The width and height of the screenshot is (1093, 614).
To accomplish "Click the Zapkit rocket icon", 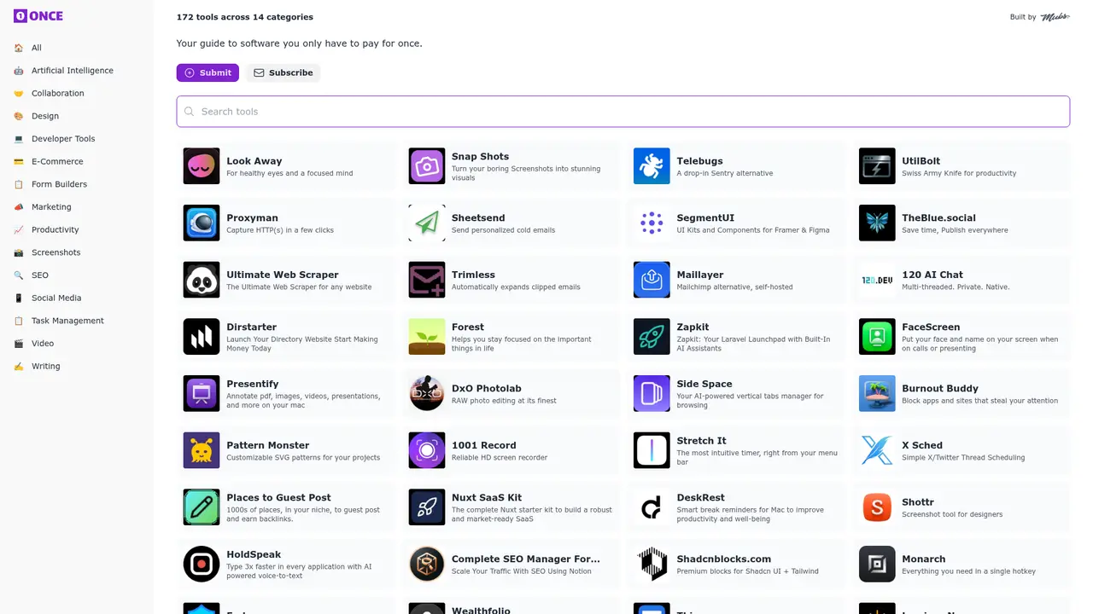I will (652, 337).
